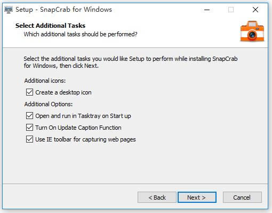
Task: Click the "Additional Options:" group label
Action: click(x=49, y=104)
